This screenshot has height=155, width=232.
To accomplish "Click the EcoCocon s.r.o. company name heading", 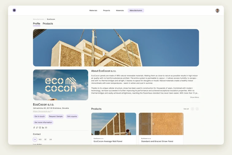I will point(44,105).
